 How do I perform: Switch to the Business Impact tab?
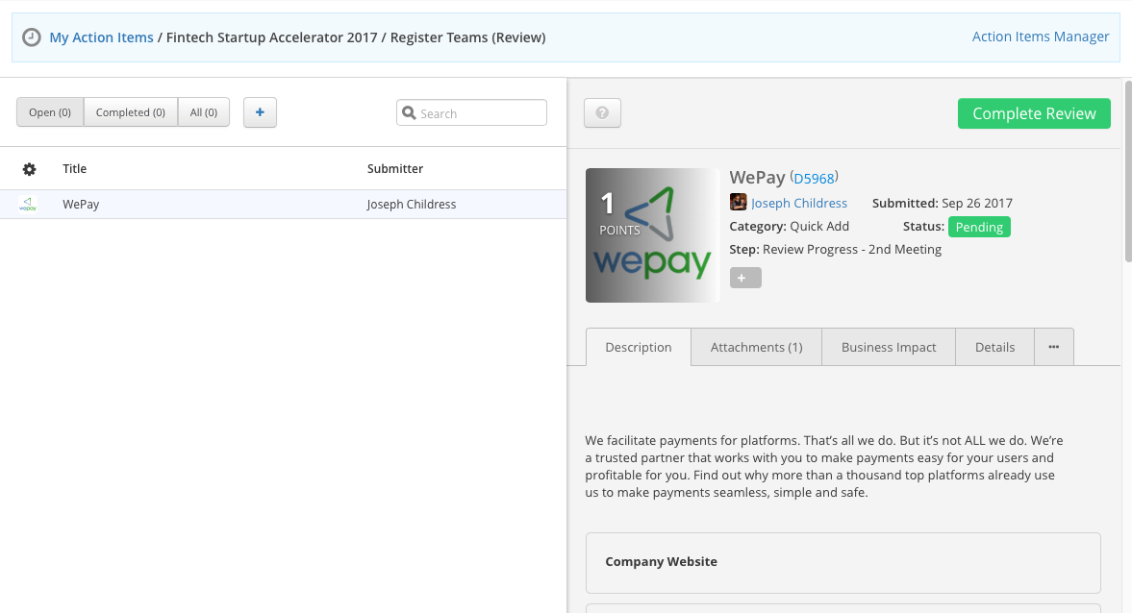[889, 347]
